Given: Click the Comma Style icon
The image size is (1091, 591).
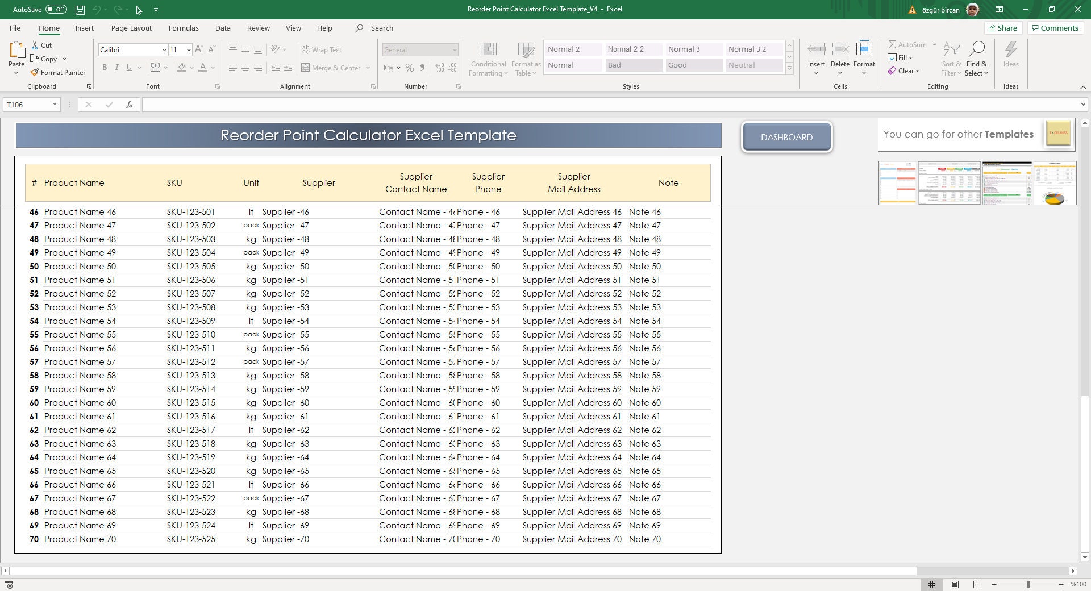Looking at the screenshot, I should point(422,68).
